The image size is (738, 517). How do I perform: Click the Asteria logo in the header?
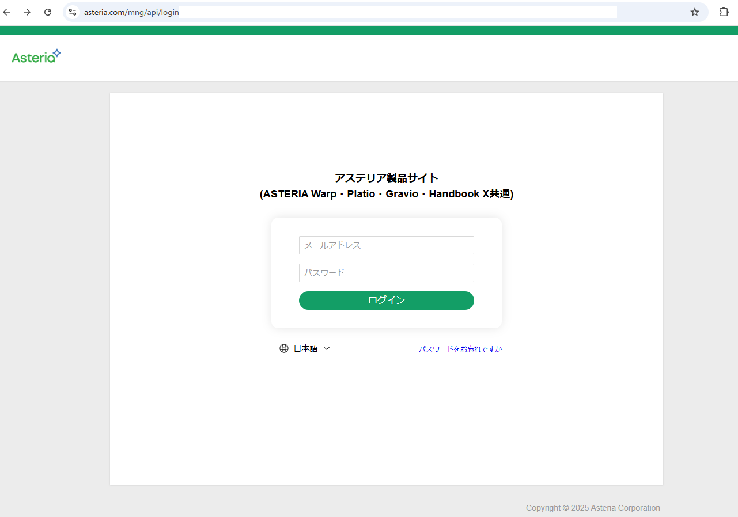[36, 56]
